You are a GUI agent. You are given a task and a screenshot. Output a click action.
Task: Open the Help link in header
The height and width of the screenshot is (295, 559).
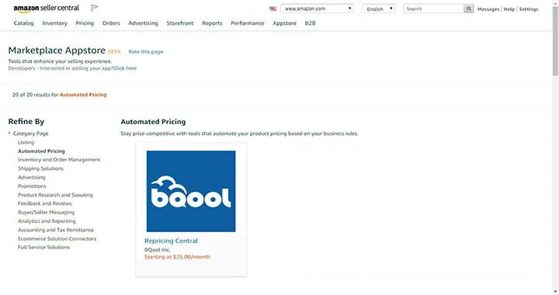click(x=509, y=9)
